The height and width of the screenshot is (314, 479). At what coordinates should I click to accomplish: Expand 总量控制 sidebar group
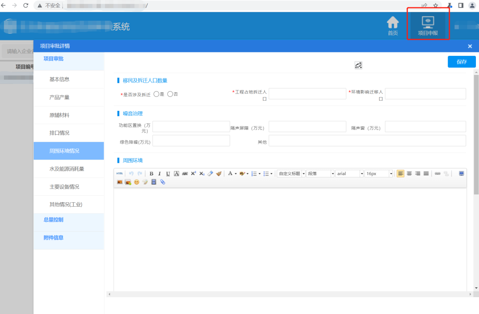[69, 222]
